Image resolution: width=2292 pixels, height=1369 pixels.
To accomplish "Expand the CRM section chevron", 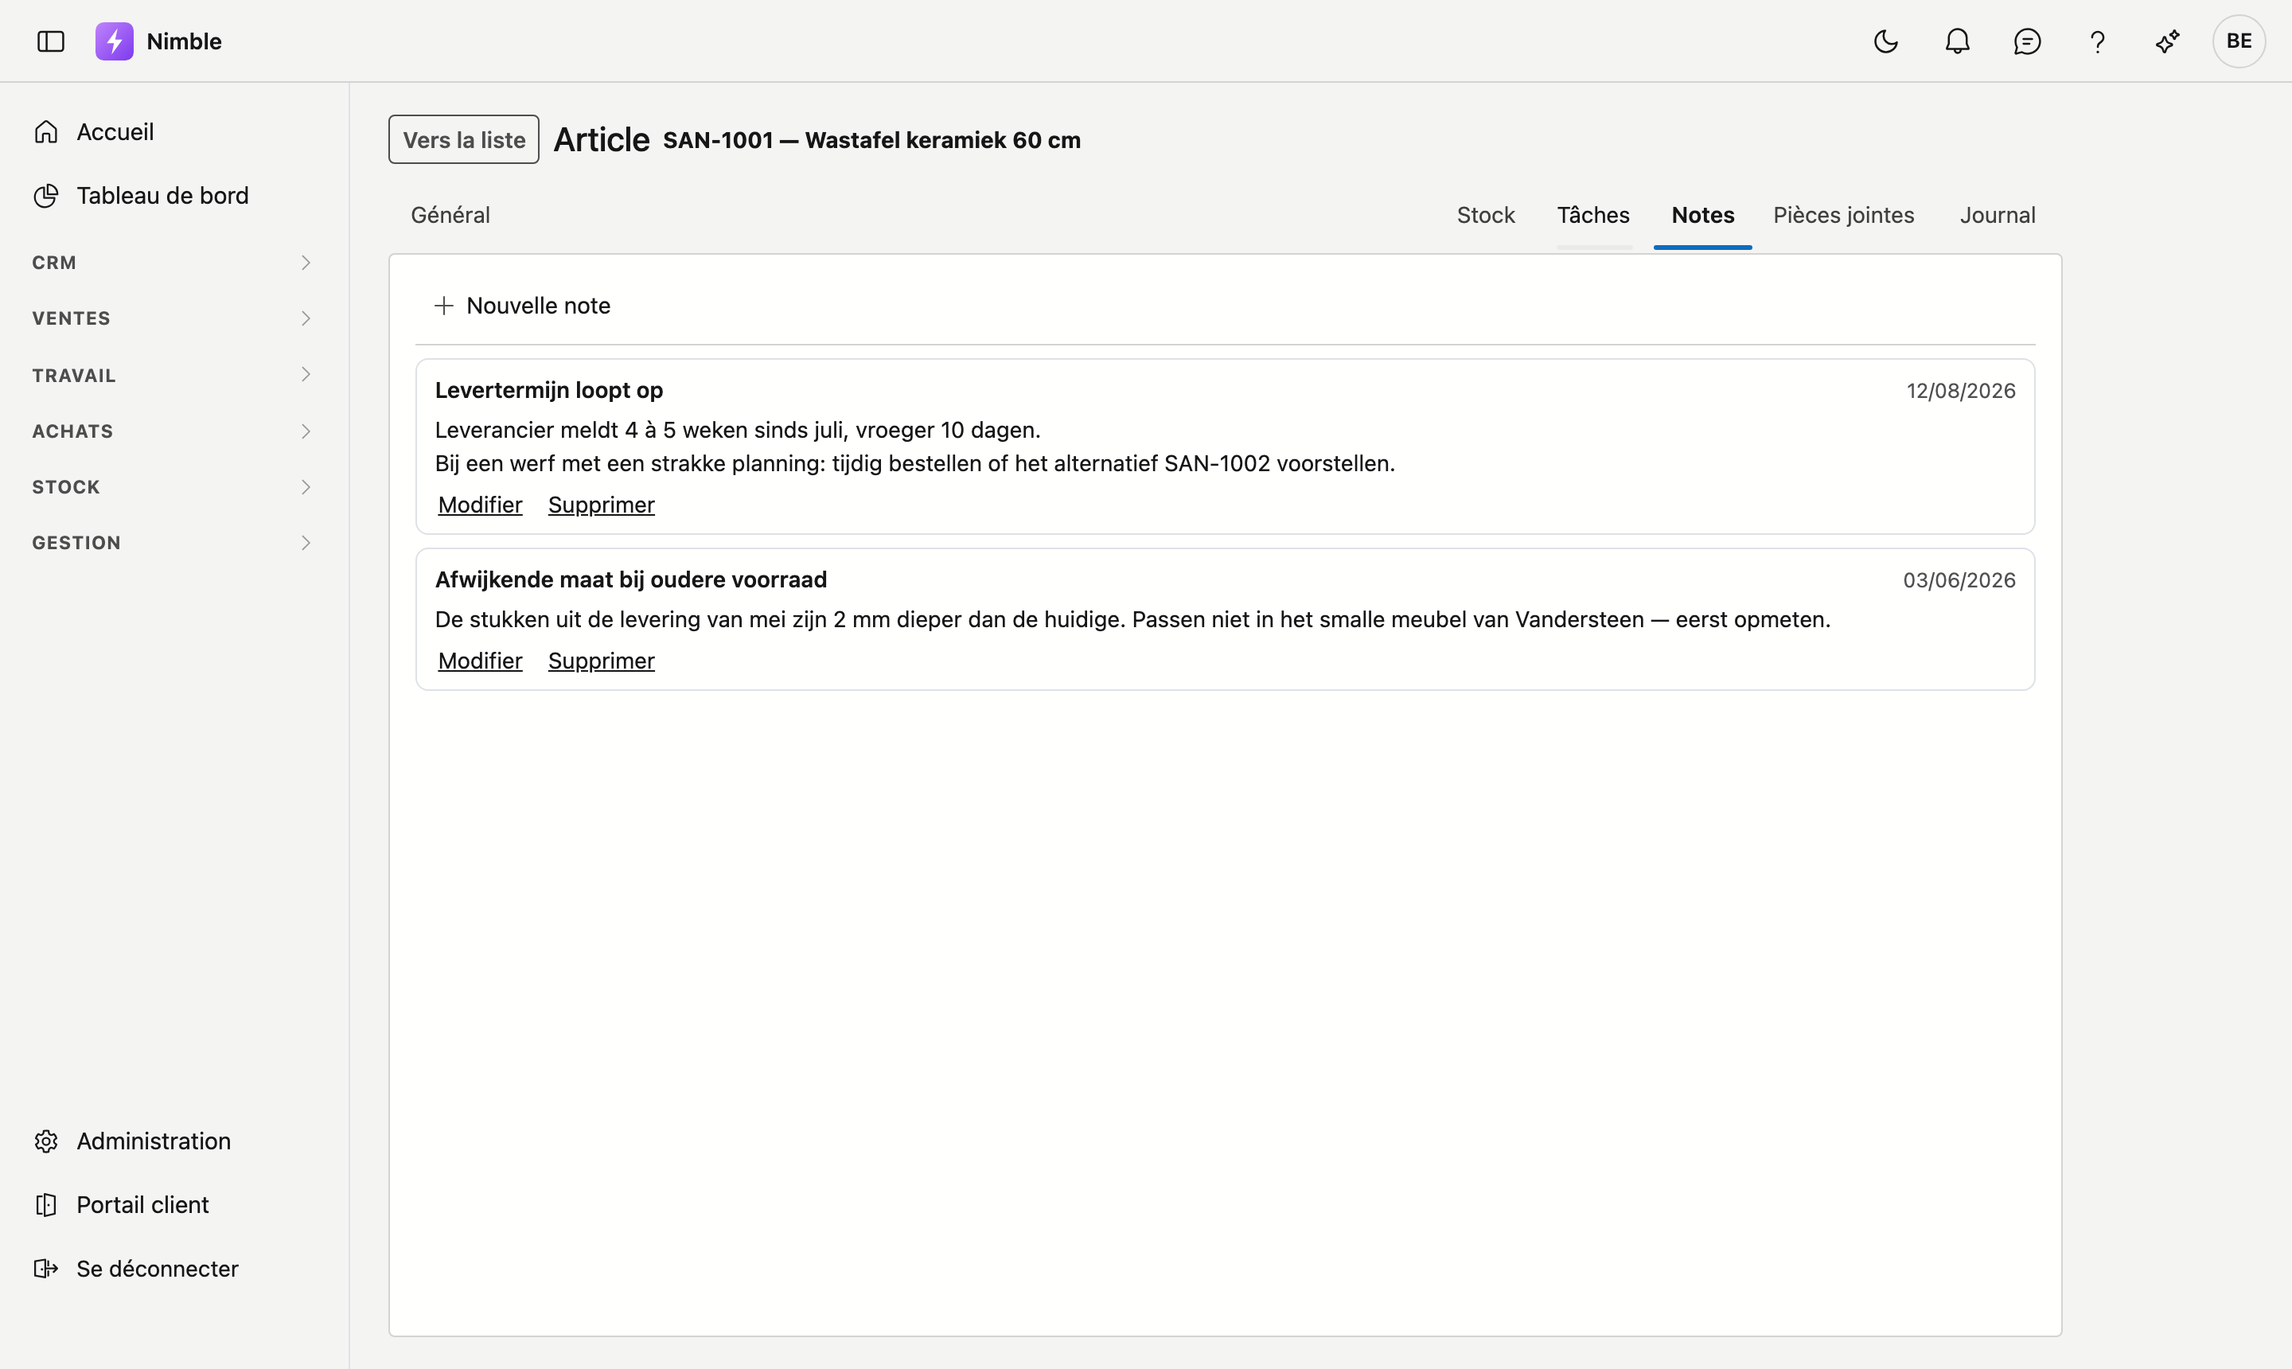I will [306, 263].
